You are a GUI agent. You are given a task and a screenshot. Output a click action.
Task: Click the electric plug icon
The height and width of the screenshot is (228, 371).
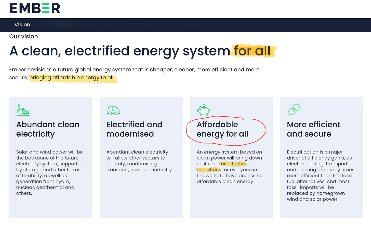(294, 109)
